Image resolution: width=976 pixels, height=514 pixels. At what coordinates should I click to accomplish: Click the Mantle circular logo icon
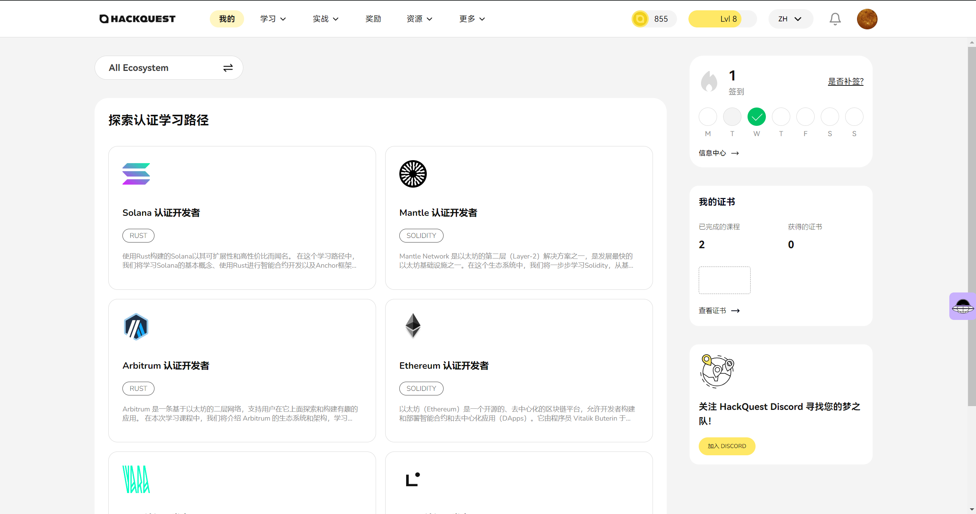click(x=413, y=174)
